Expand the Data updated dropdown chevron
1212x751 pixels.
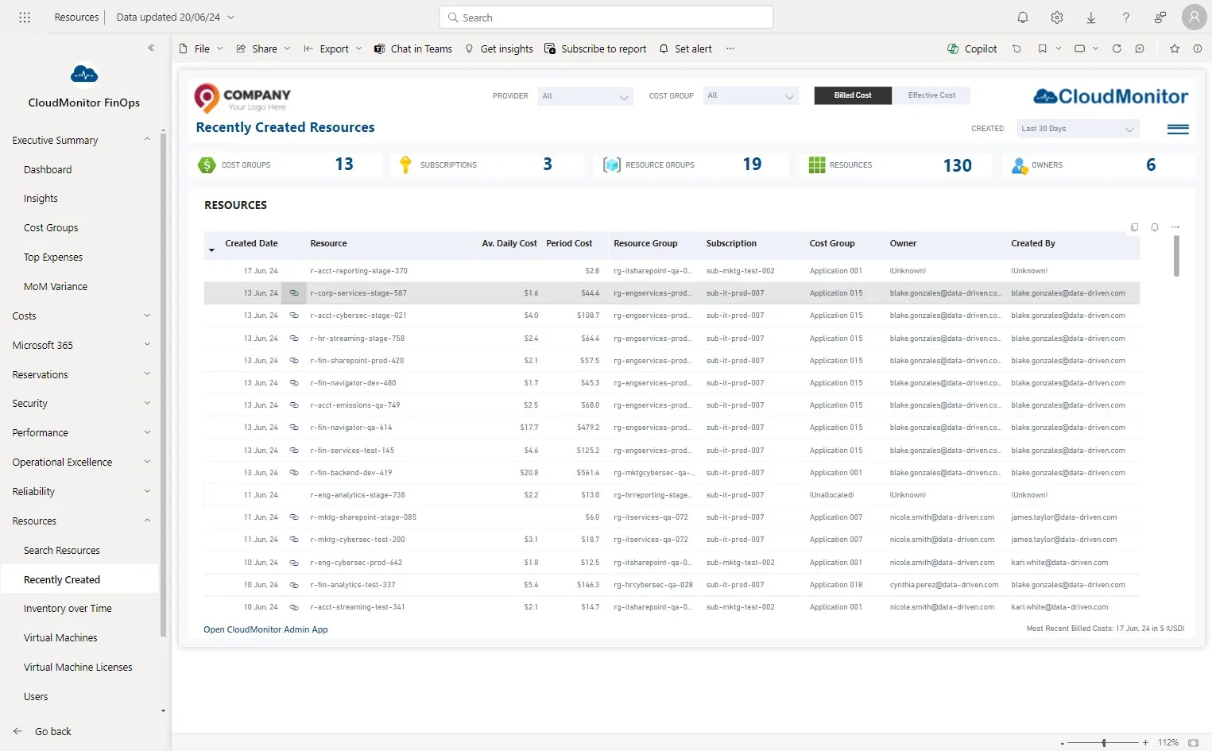[x=230, y=17]
